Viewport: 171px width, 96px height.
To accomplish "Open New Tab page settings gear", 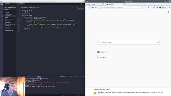I will click(168, 12).
